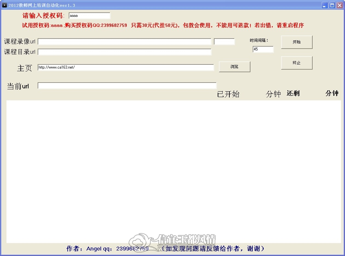The height and width of the screenshot is (256, 345).
Task: Click inside the white browser display area
Action: pos(174,172)
